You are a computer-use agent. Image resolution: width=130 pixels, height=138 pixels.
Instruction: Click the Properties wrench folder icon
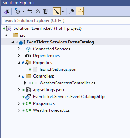[28, 63]
